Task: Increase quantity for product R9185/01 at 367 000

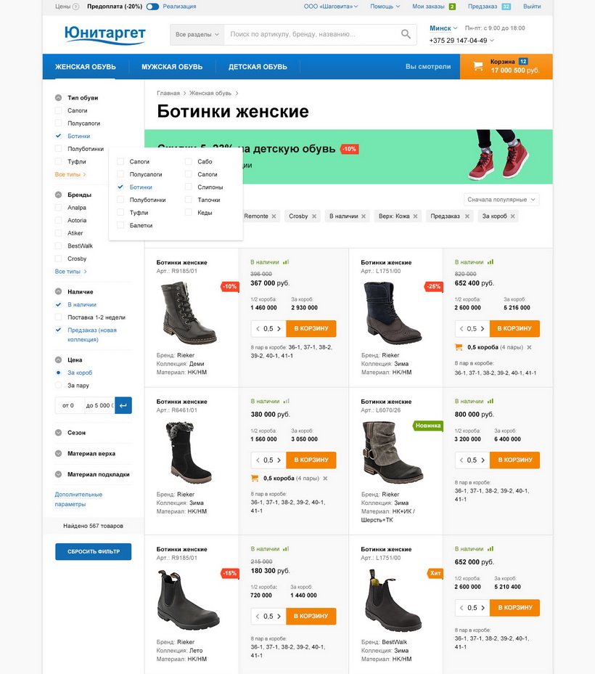Action: pyautogui.click(x=279, y=329)
